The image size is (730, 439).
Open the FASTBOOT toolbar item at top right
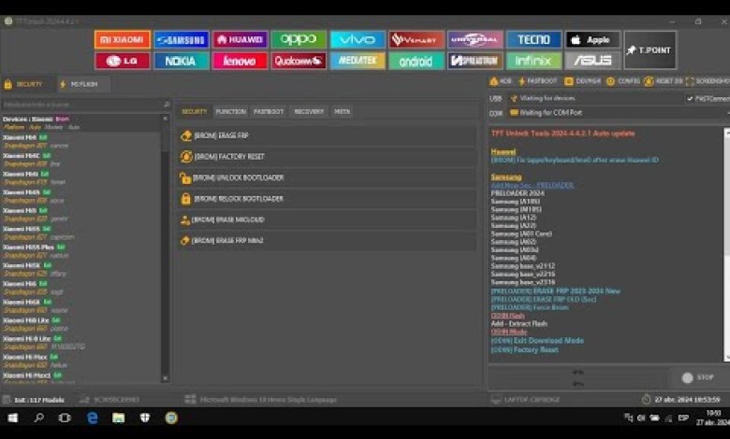[x=538, y=81]
